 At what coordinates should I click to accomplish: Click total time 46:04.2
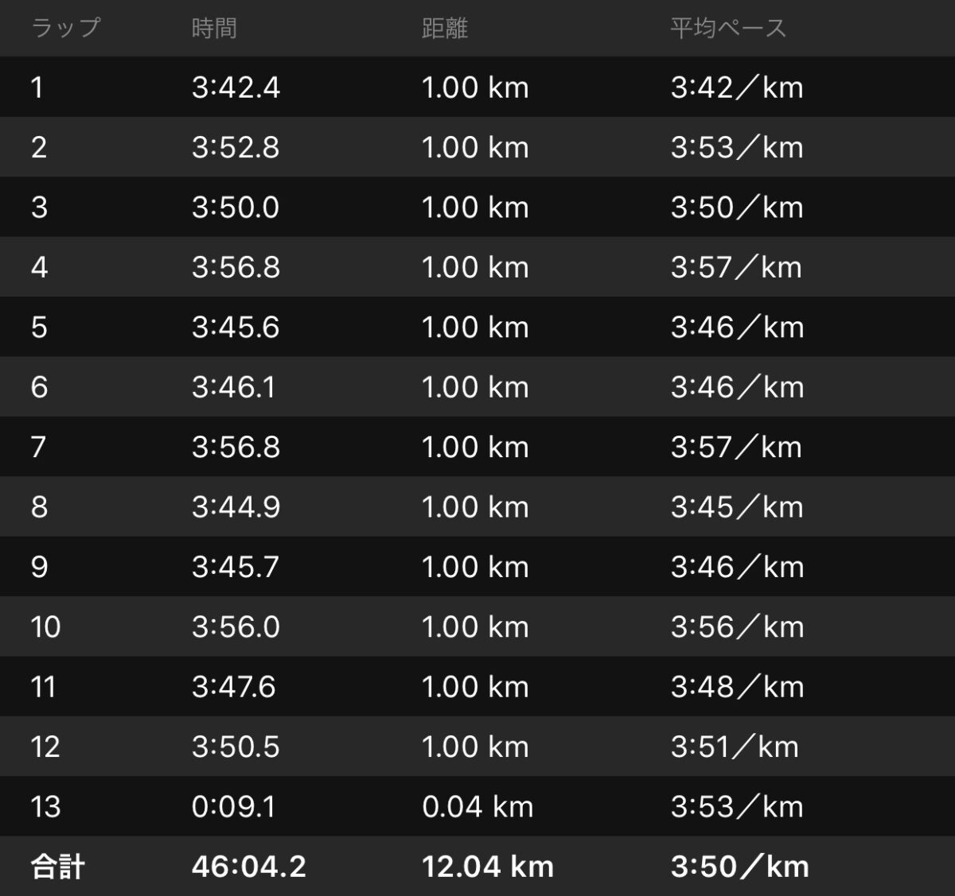click(x=248, y=867)
